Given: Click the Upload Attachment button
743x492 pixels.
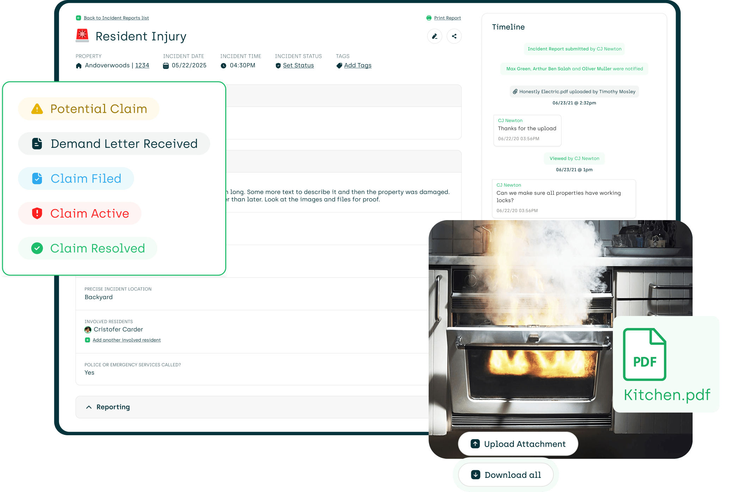Looking at the screenshot, I should pyautogui.click(x=518, y=444).
